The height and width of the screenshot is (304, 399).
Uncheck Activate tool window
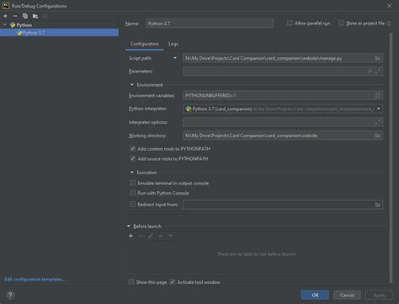[x=173, y=282]
